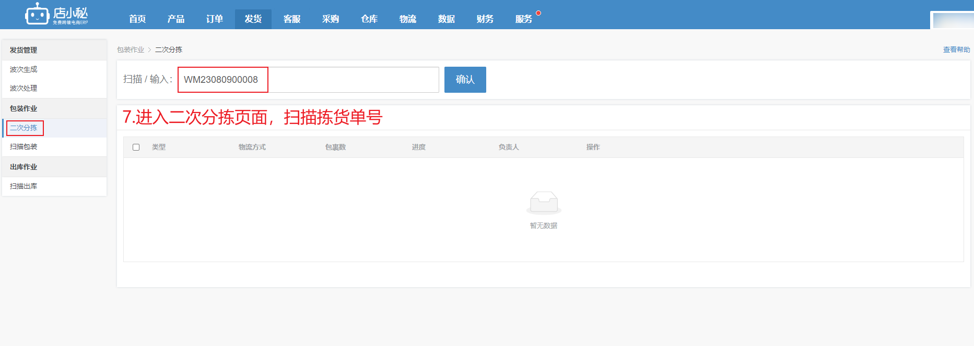
Task: Click the 发货管理 sidebar section header
Action: (x=54, y=50)
